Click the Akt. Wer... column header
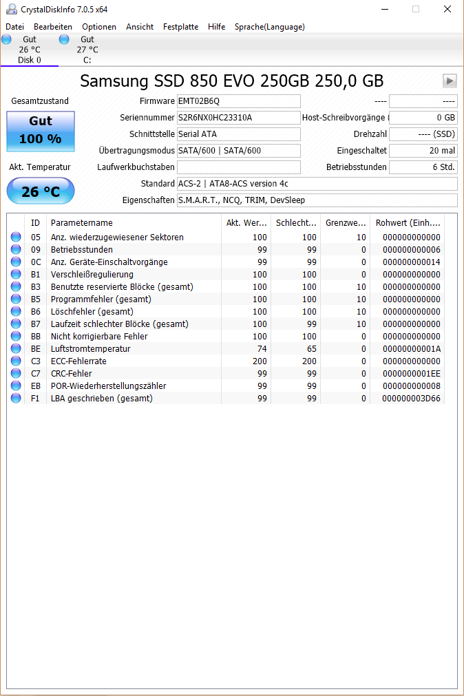Viewport: 464px width, 696px height. tap(246, 223)
